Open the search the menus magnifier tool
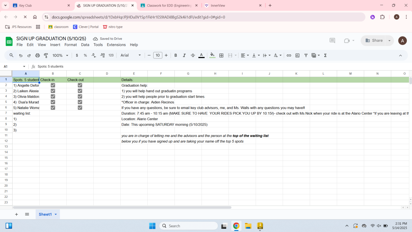Viewport: 412px width, 232px height. pos(12,55)
